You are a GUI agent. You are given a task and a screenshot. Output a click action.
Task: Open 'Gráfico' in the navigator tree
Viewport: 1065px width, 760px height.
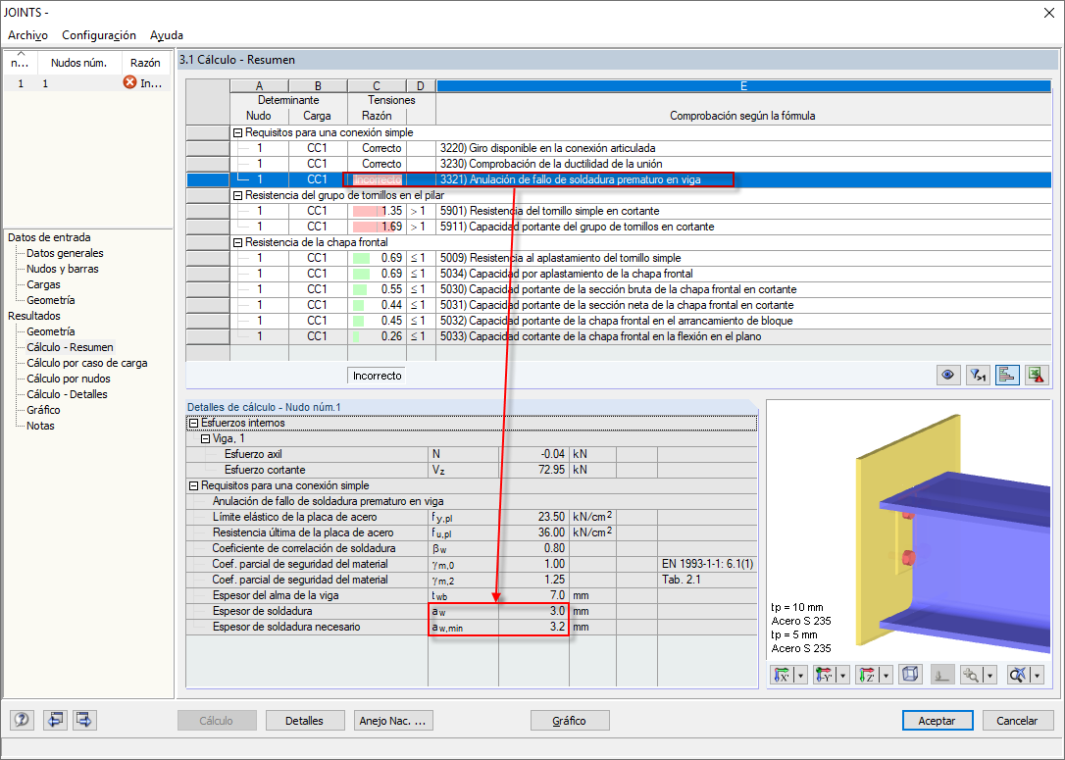43,410
